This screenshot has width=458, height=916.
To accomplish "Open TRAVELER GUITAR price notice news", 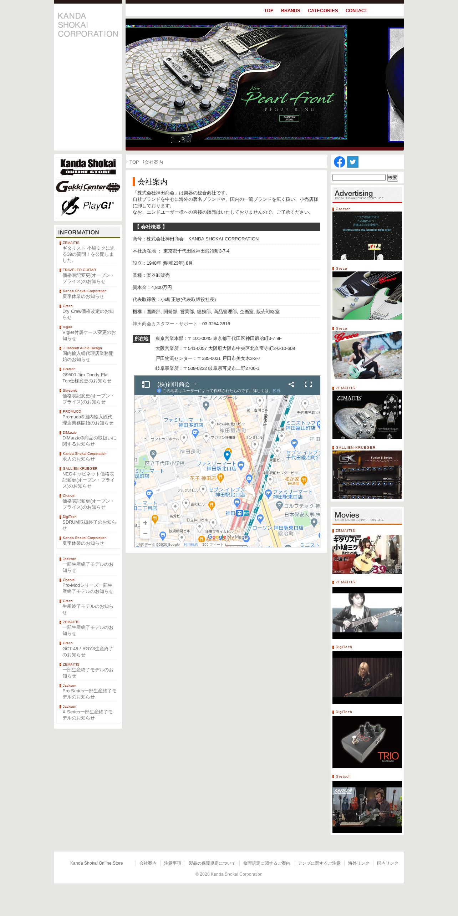I will pyautogui.click(x=88, y=278).
